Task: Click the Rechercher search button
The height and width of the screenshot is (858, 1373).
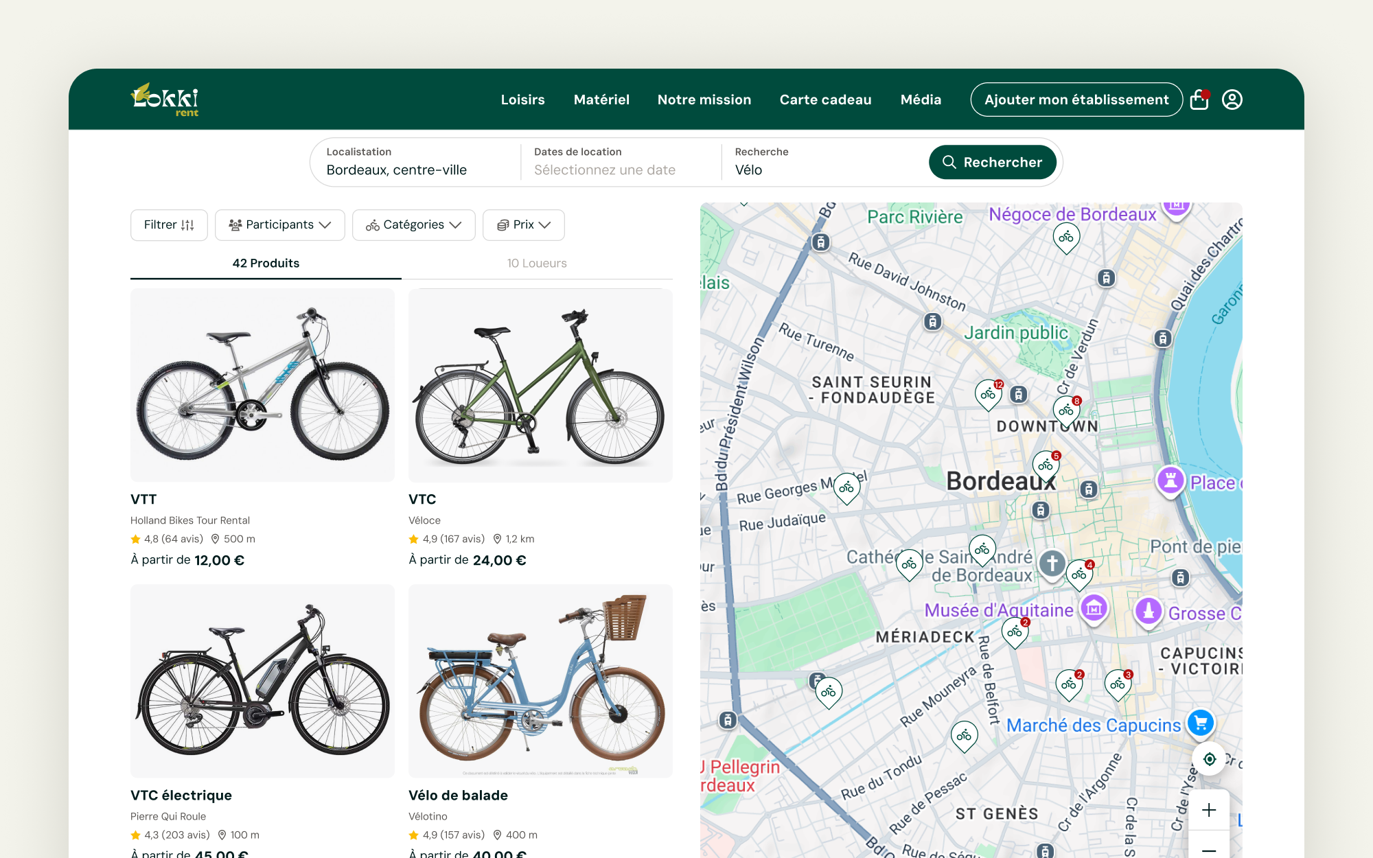Action: (993, 162)
